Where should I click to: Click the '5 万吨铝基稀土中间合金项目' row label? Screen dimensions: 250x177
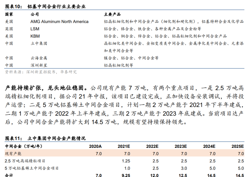tap(32, 168)
